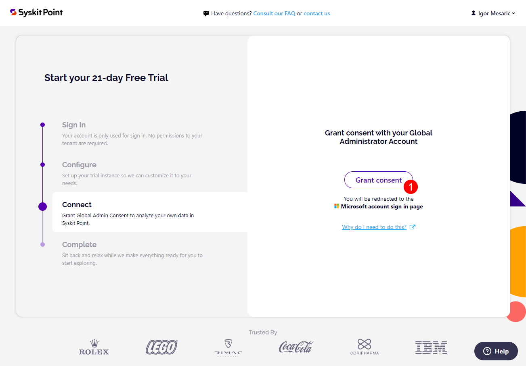Click the Microsoft logo icon
The image size is (526, 366).
337,206
